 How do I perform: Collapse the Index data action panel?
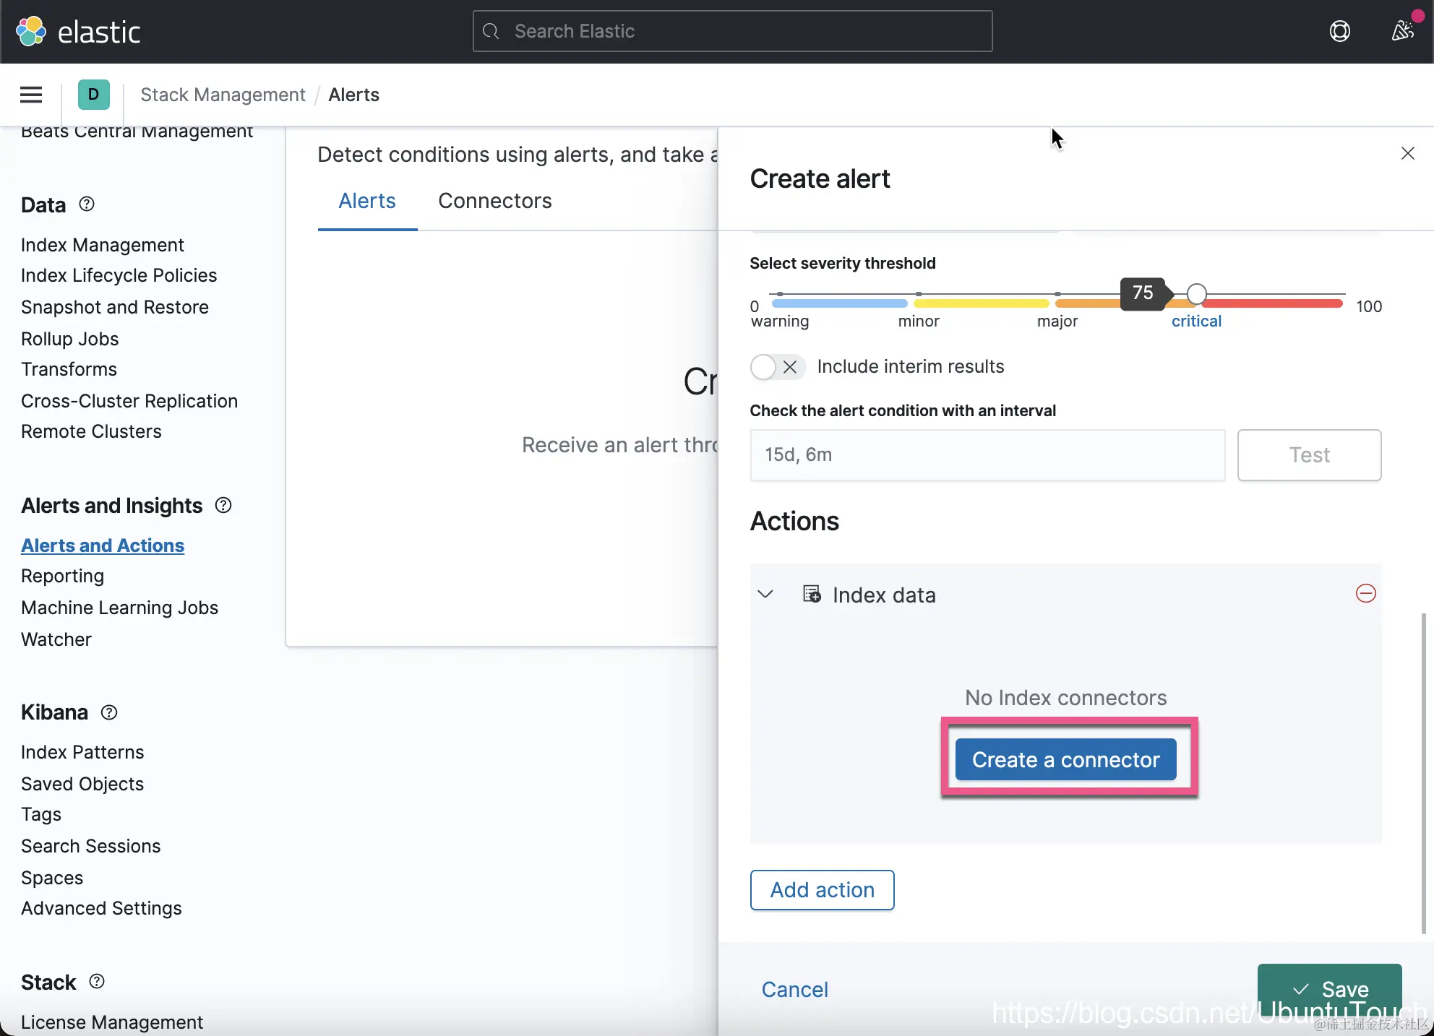click(x=765, y=595)
